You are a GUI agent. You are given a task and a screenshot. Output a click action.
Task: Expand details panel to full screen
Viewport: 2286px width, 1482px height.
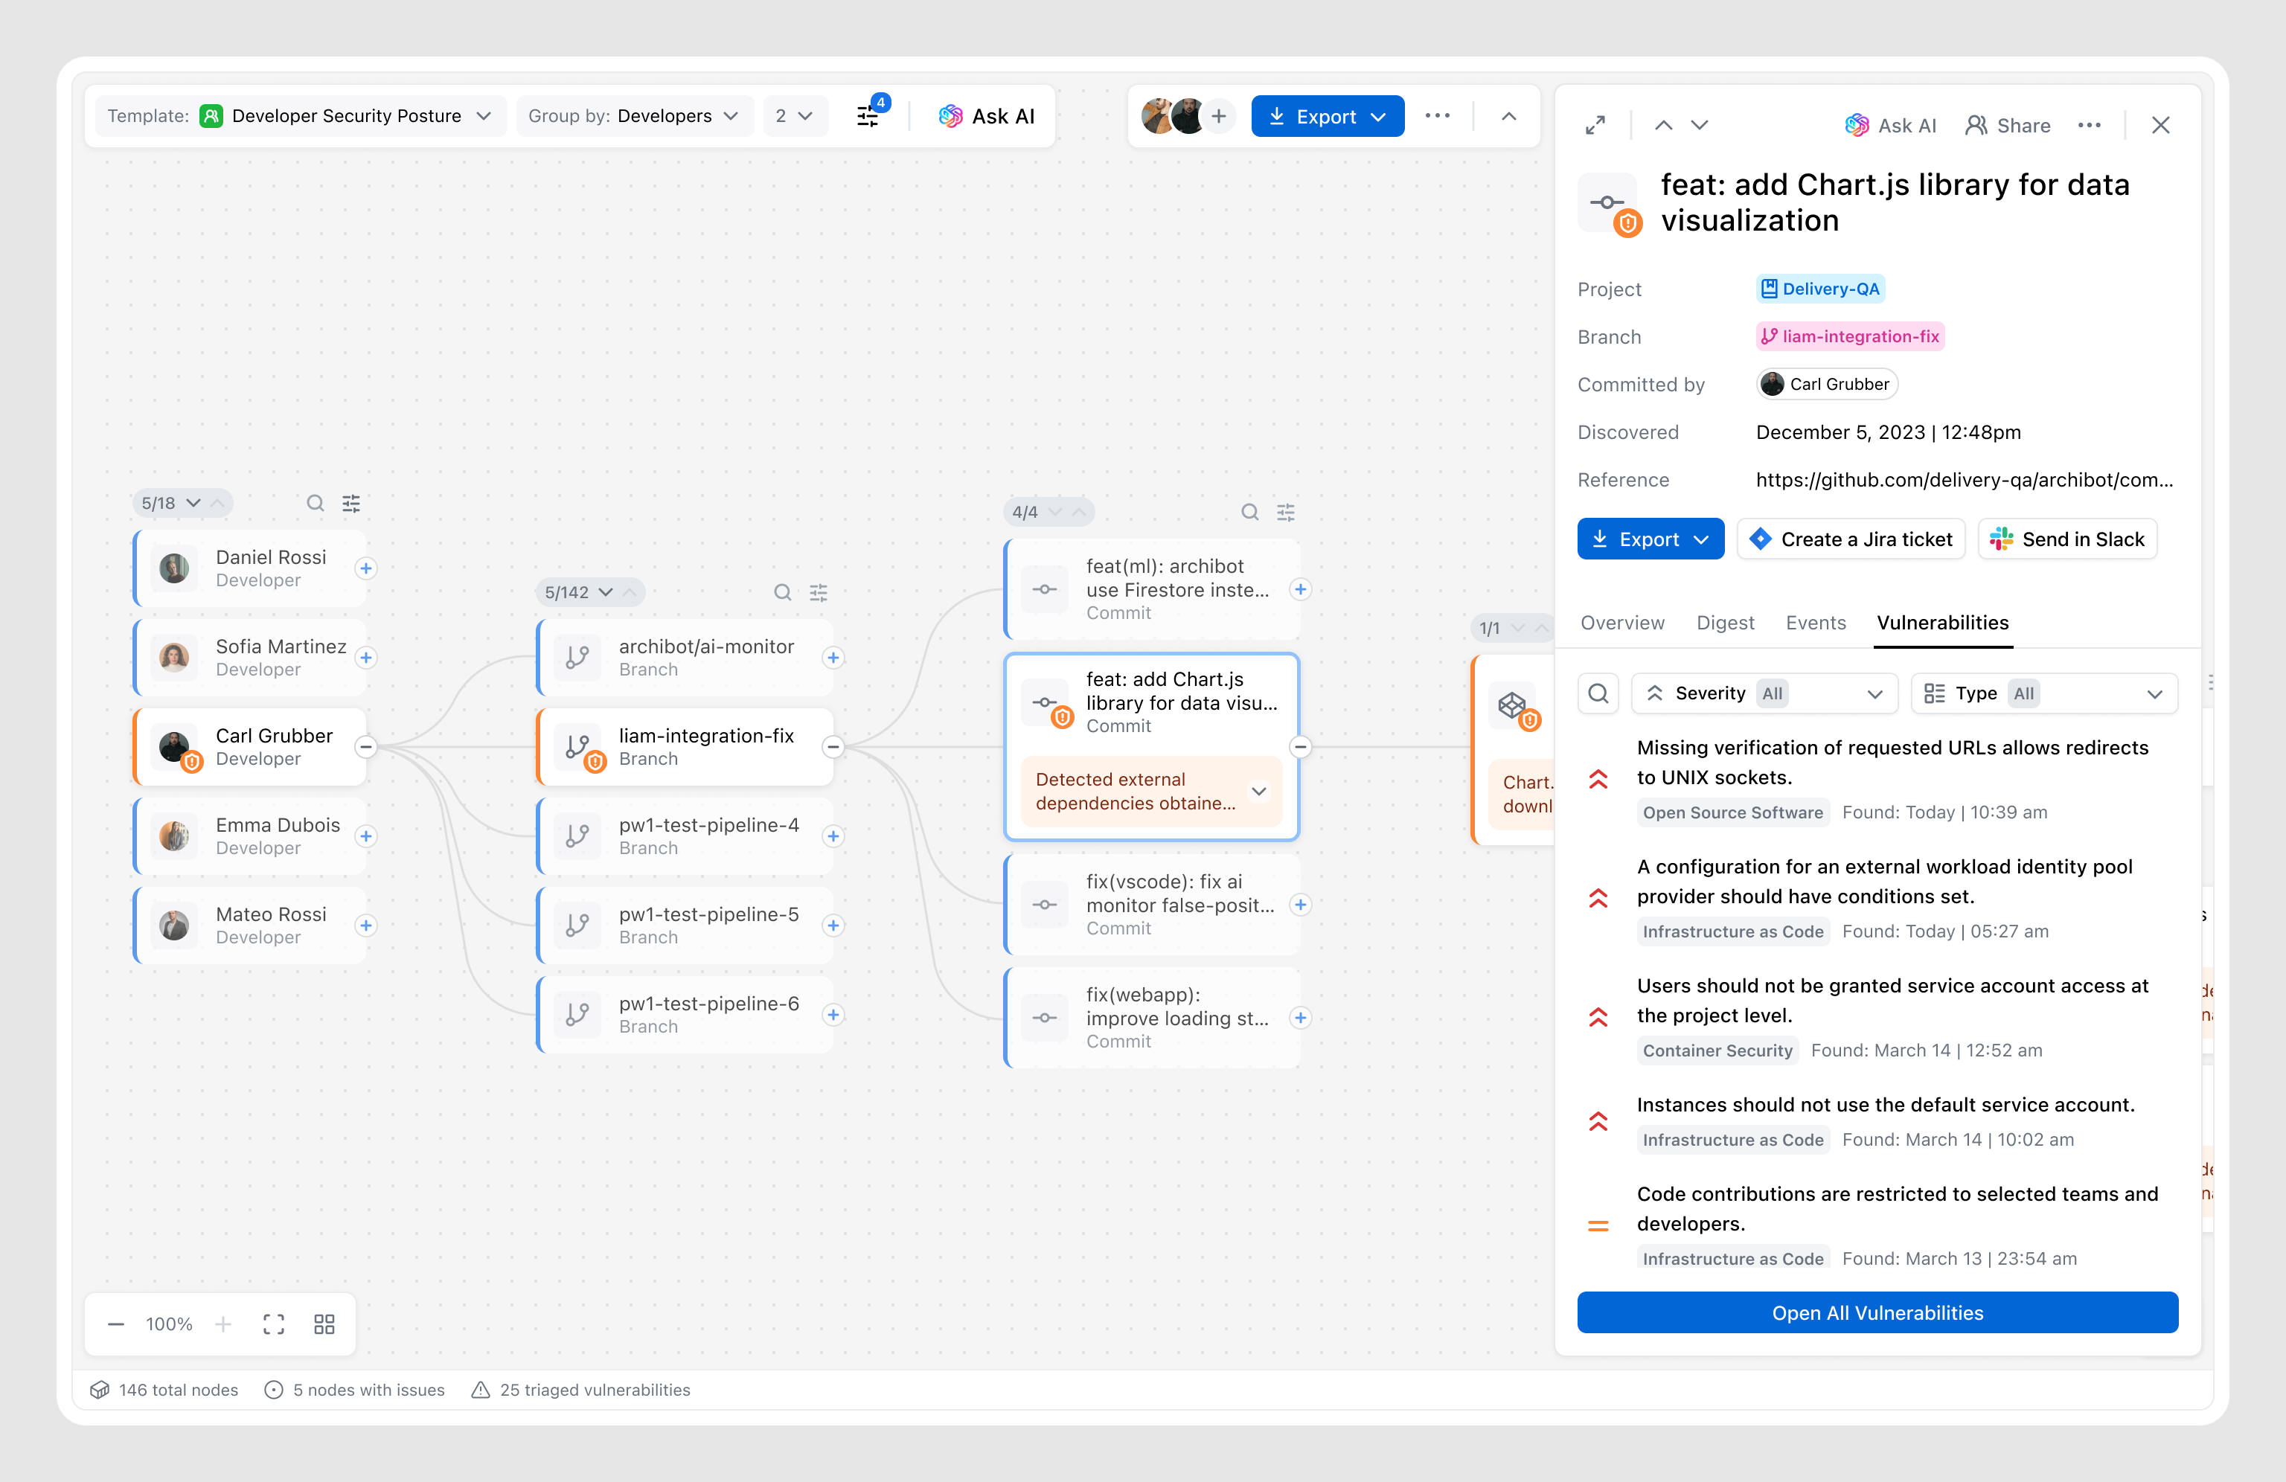point(1595,125)
